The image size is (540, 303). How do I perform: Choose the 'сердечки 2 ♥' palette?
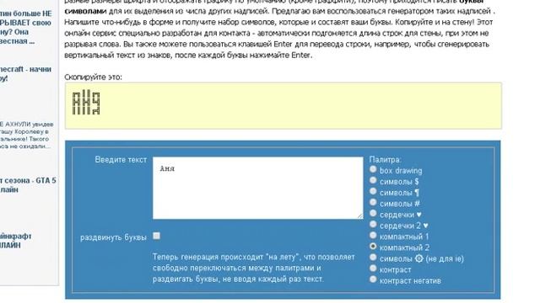pos(373,225)
